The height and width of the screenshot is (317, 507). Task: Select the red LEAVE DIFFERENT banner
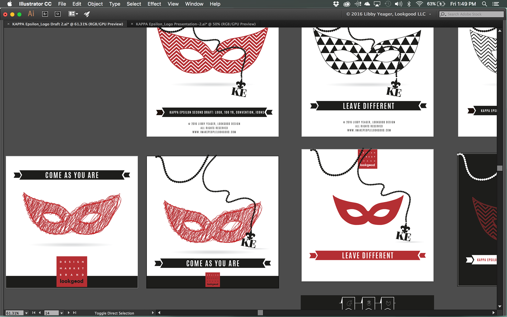tap(368, 255)
